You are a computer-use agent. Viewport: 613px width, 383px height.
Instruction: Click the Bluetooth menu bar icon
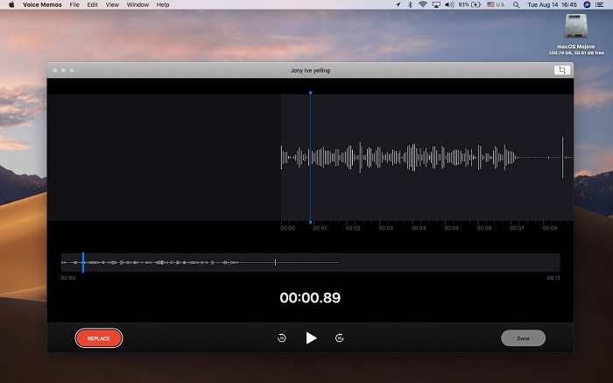click(x=410, y=4)
